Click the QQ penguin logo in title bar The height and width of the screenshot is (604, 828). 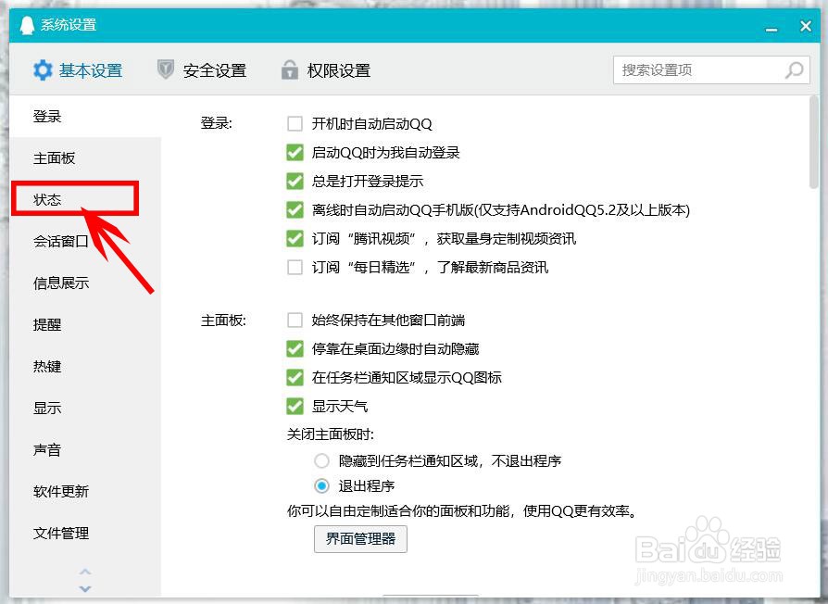click(x=27, y=25)
